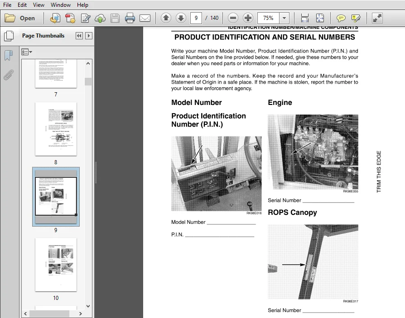The height and width of the screenshot is (318, 405).
Task: Click the Print icon
Action: pos(130,18)
